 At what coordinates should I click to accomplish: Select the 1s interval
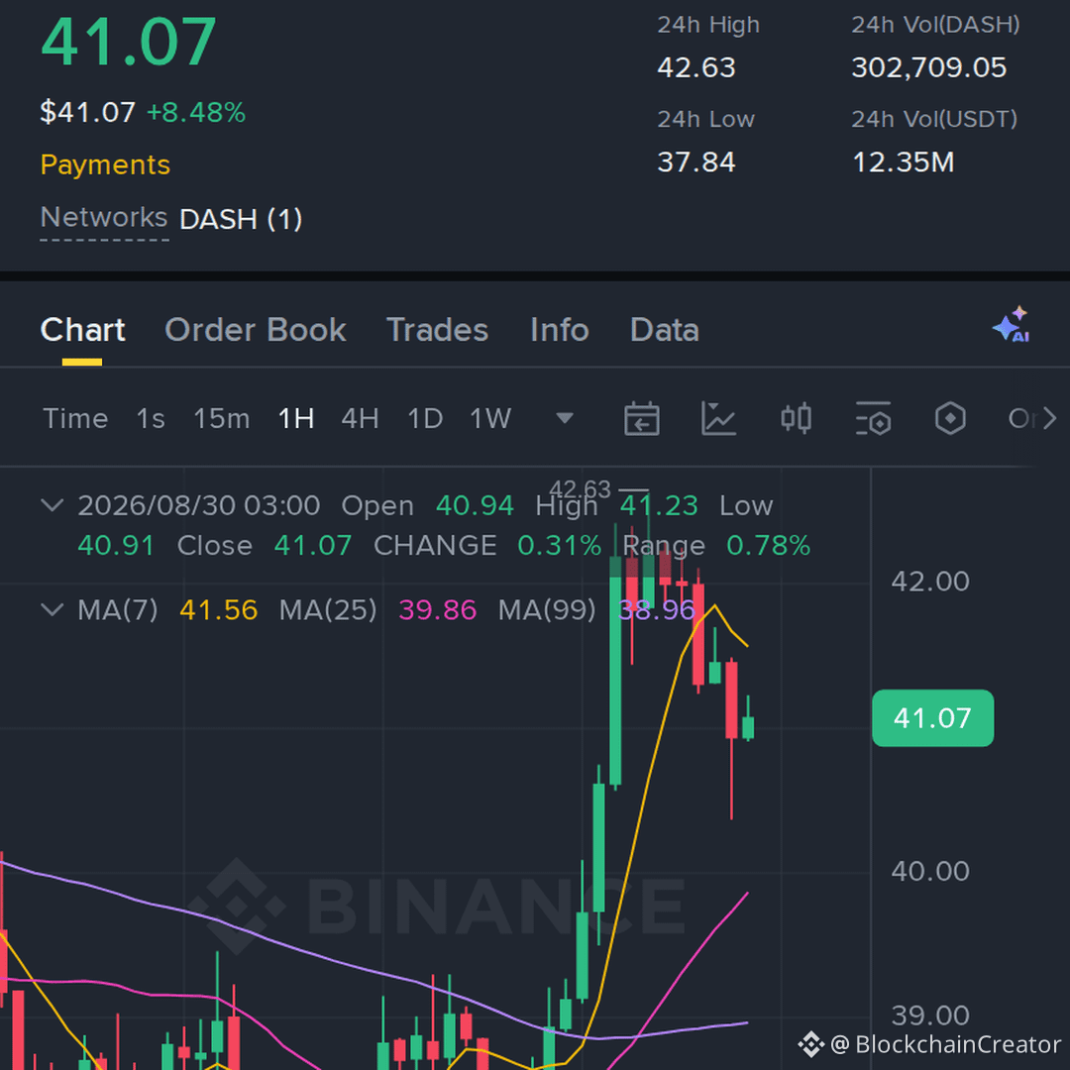pos(151,418)
